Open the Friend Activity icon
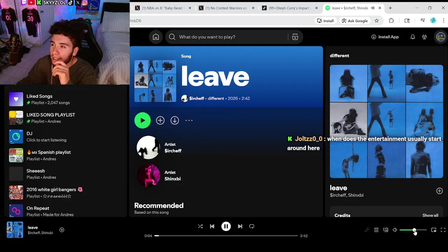 point(425,37)
